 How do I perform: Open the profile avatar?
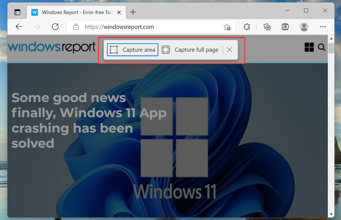304,27
